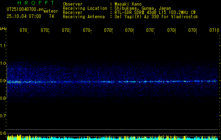221x140 pixels.
Task: Click the 0.6 kHz axis label
Action: coord(3,133)
